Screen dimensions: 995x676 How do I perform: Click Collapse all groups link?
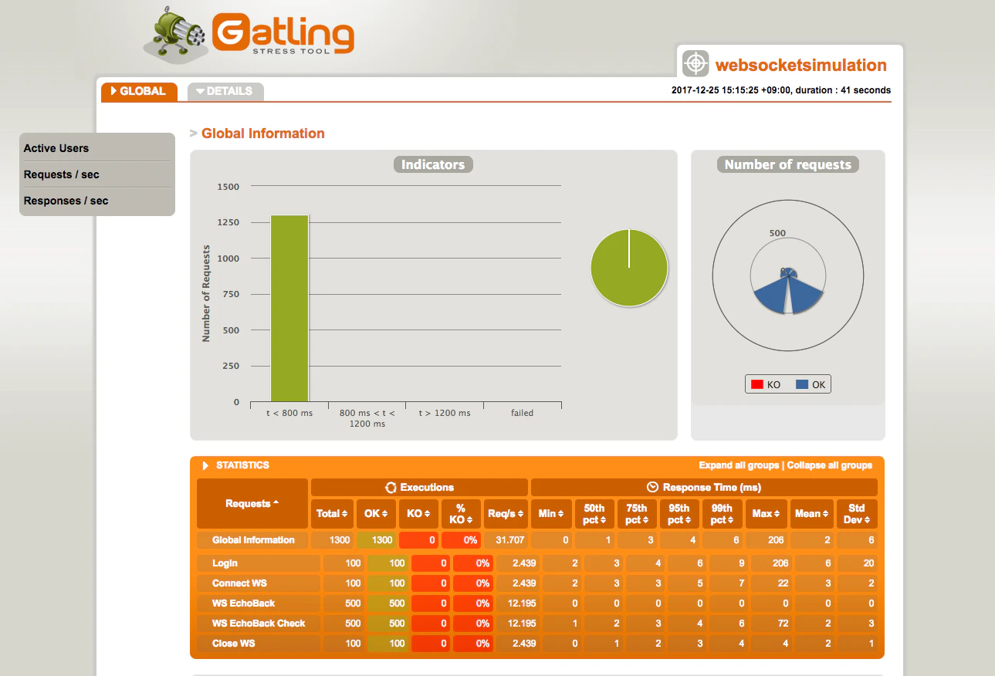tap(830, 465)
